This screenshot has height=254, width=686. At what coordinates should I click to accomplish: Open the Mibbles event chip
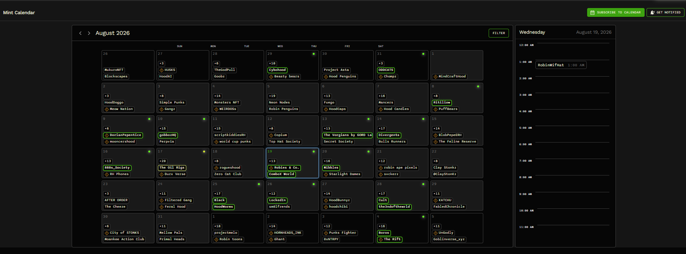tap(331, 168)
